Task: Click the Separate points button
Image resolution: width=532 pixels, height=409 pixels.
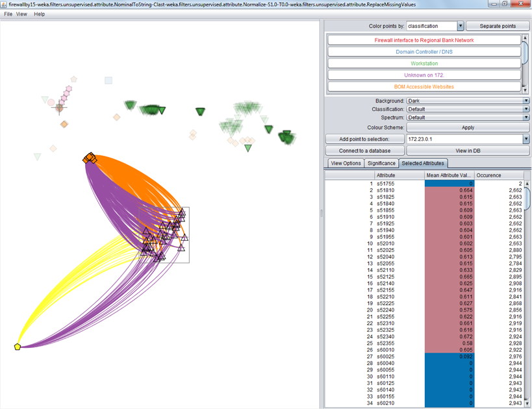Action: tap(498, 26)
